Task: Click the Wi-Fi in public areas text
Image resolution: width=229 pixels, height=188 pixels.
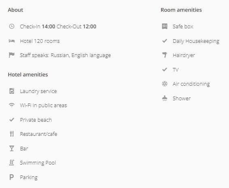Action: pyautogui.click(x=43, y=105)
